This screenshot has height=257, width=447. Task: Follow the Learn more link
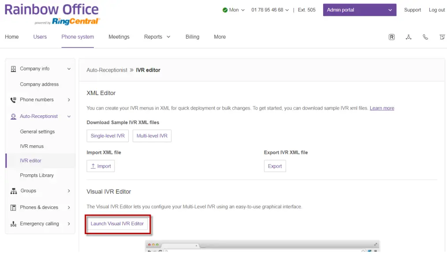coord(382,108)
